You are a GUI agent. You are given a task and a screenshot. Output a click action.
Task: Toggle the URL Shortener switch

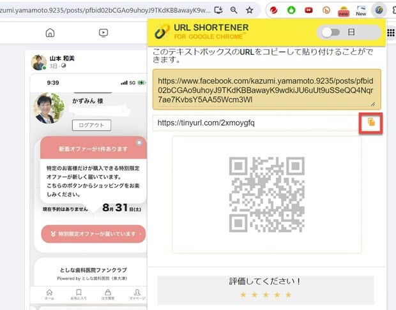pos(331,32)
